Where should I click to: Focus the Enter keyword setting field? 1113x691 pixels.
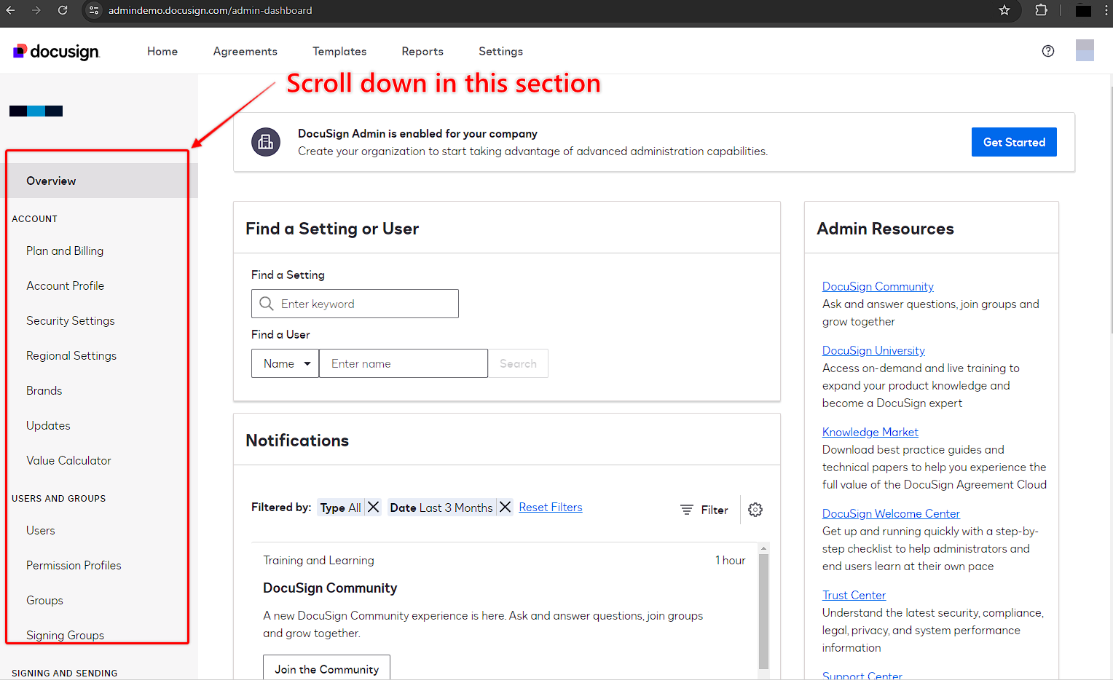pos(355,304)
